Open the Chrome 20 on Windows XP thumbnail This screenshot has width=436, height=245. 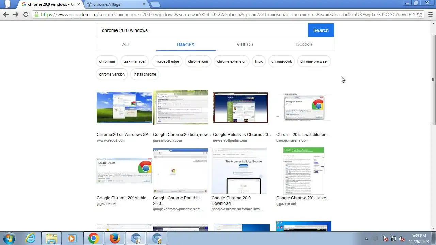tap(124, 107)
